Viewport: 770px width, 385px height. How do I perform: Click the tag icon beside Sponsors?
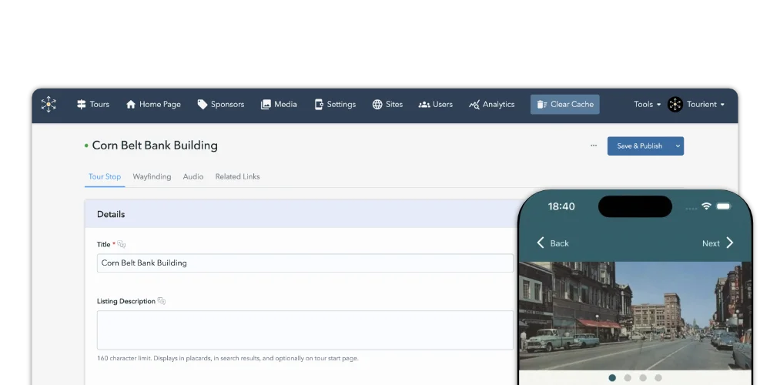203,104
